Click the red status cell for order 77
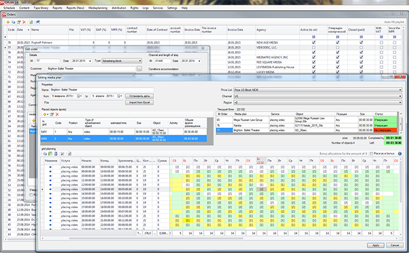 tap(385, 130)
